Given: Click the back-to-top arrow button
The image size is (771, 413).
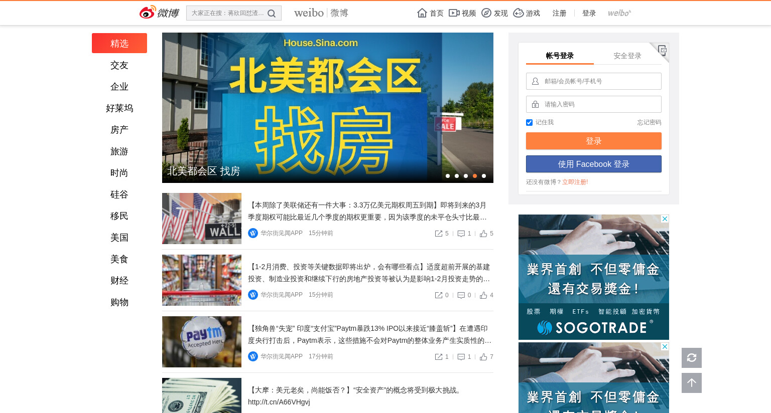Looking at the screenshot, I should coord(692,383).
